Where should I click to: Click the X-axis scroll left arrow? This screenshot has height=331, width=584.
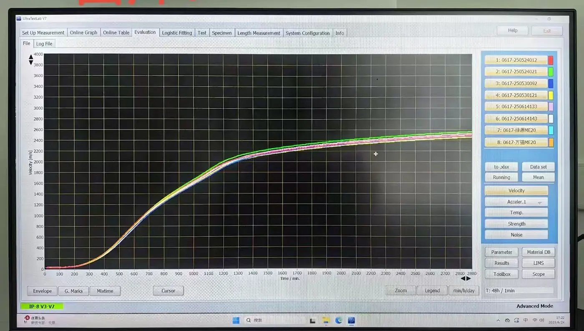pos(463,278)
